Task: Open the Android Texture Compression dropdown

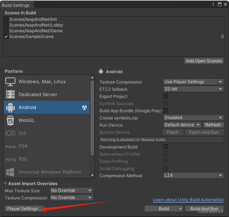Action: coord(193,82)
